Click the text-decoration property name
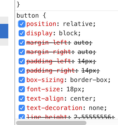This screenshot has height=125, width=118. [54, 108]
